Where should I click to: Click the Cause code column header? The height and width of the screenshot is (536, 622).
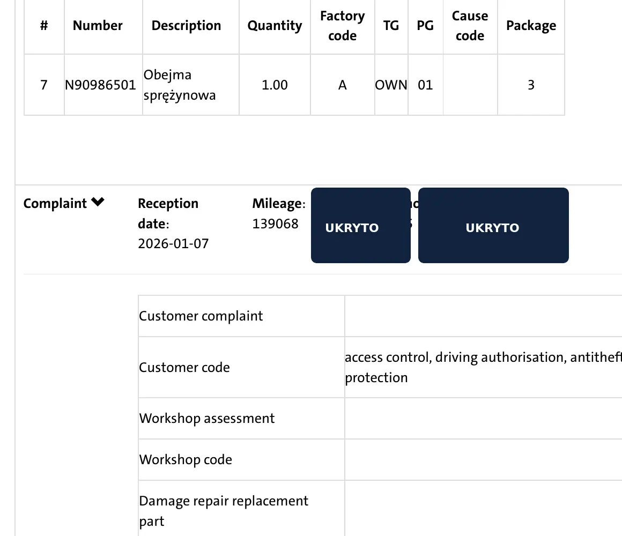coord(470,25)
